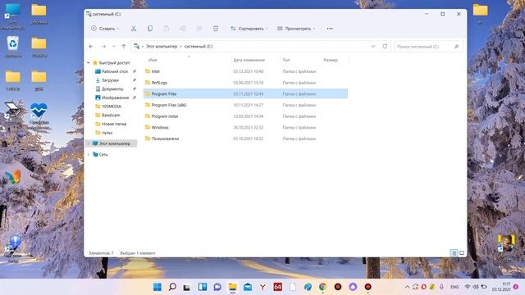Expand Этот компьютер tree node
The image size is (525, 295).
(x=89, y=143)
